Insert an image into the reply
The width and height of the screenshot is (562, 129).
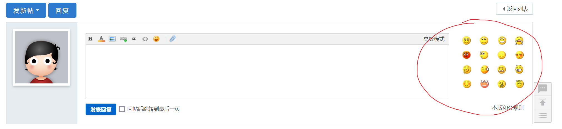click(112, 39)
